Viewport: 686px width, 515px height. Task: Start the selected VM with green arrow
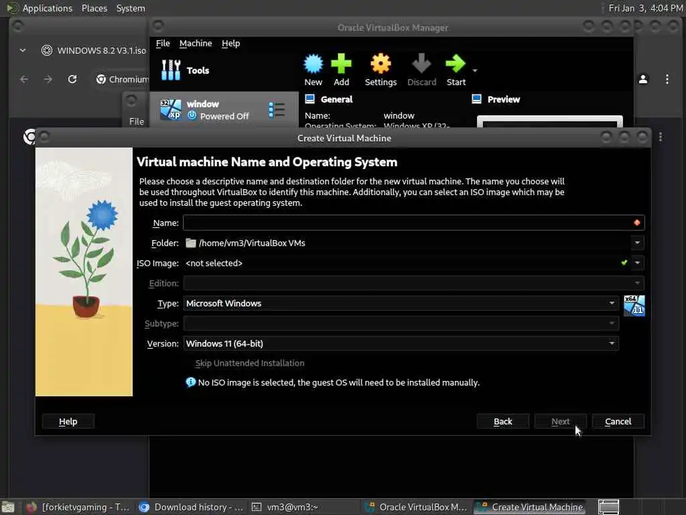(x=456, y=64)
